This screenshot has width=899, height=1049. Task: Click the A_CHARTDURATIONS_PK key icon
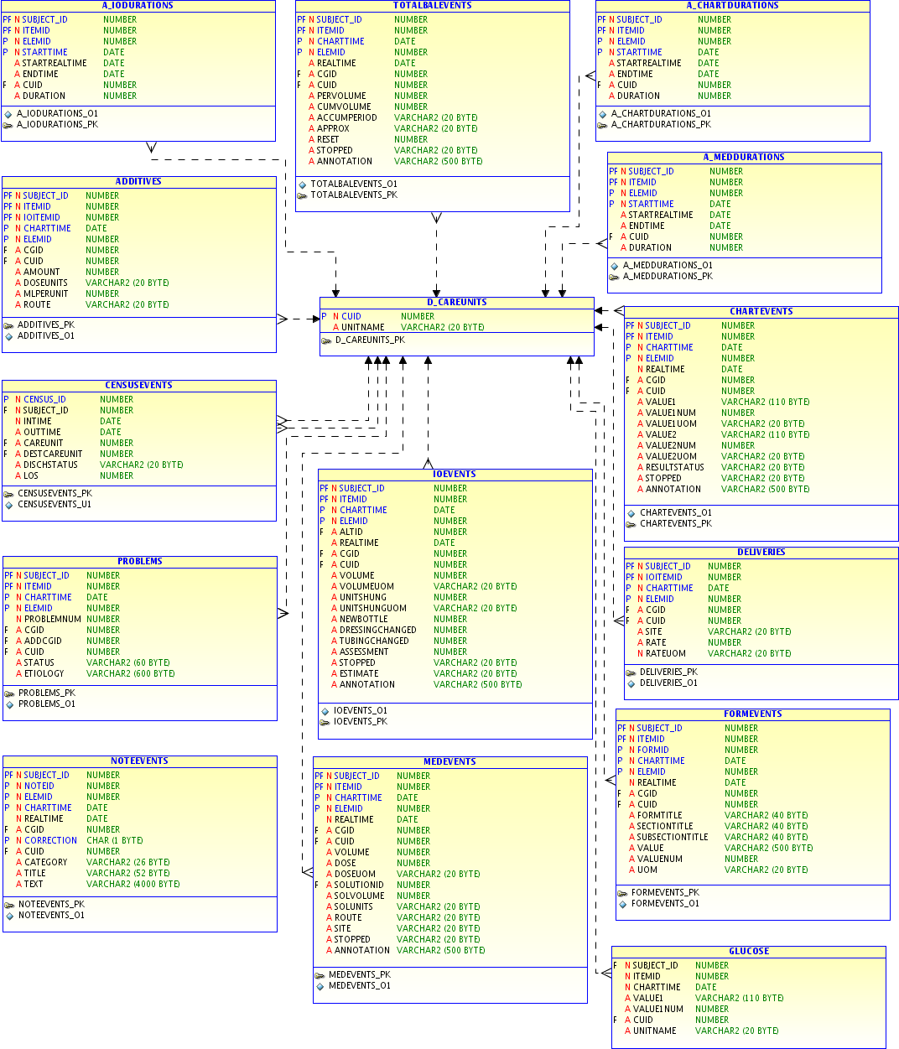(602, 125)
